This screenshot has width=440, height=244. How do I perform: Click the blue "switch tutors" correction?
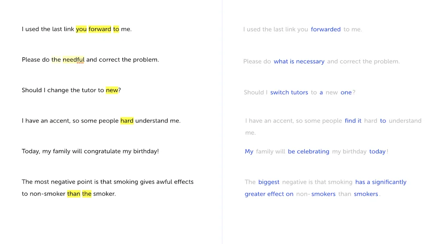(289, 92)
